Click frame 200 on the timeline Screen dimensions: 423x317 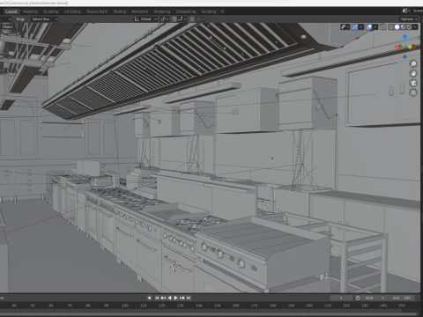tap(309, 306)
